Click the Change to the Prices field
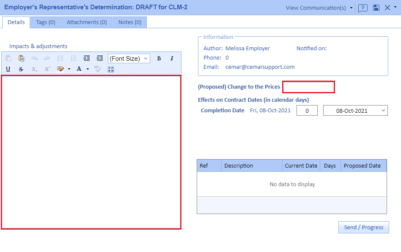This screenshot has width=401, height=252. [x=308, y=87]
